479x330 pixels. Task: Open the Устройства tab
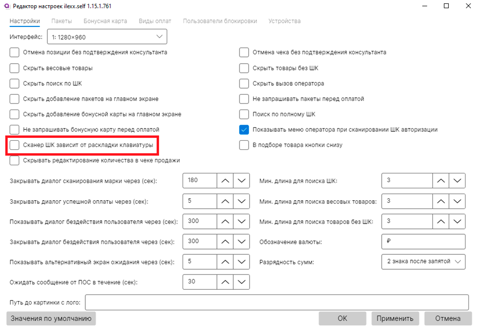pos(285,21)
